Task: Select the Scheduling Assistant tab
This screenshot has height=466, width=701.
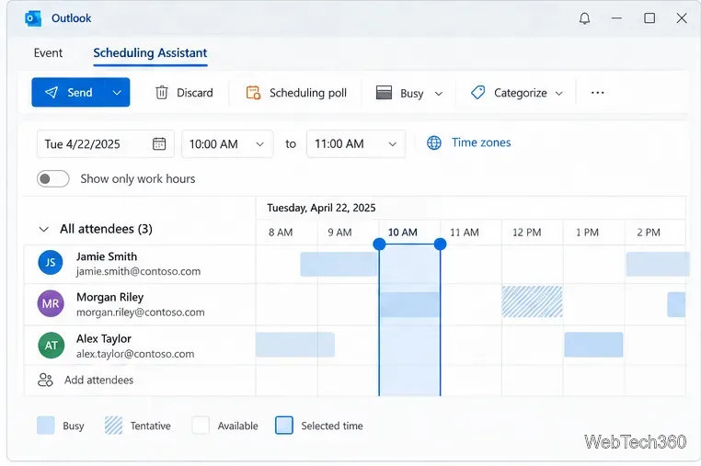Action: pyautogui.click(x=150, y=52)
